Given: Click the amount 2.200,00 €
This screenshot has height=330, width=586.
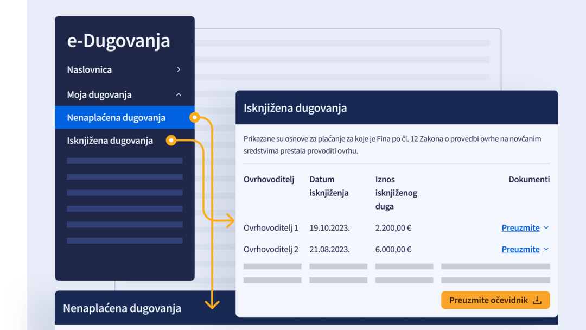Looking at the screenshot, I should (x=393, y=227).
